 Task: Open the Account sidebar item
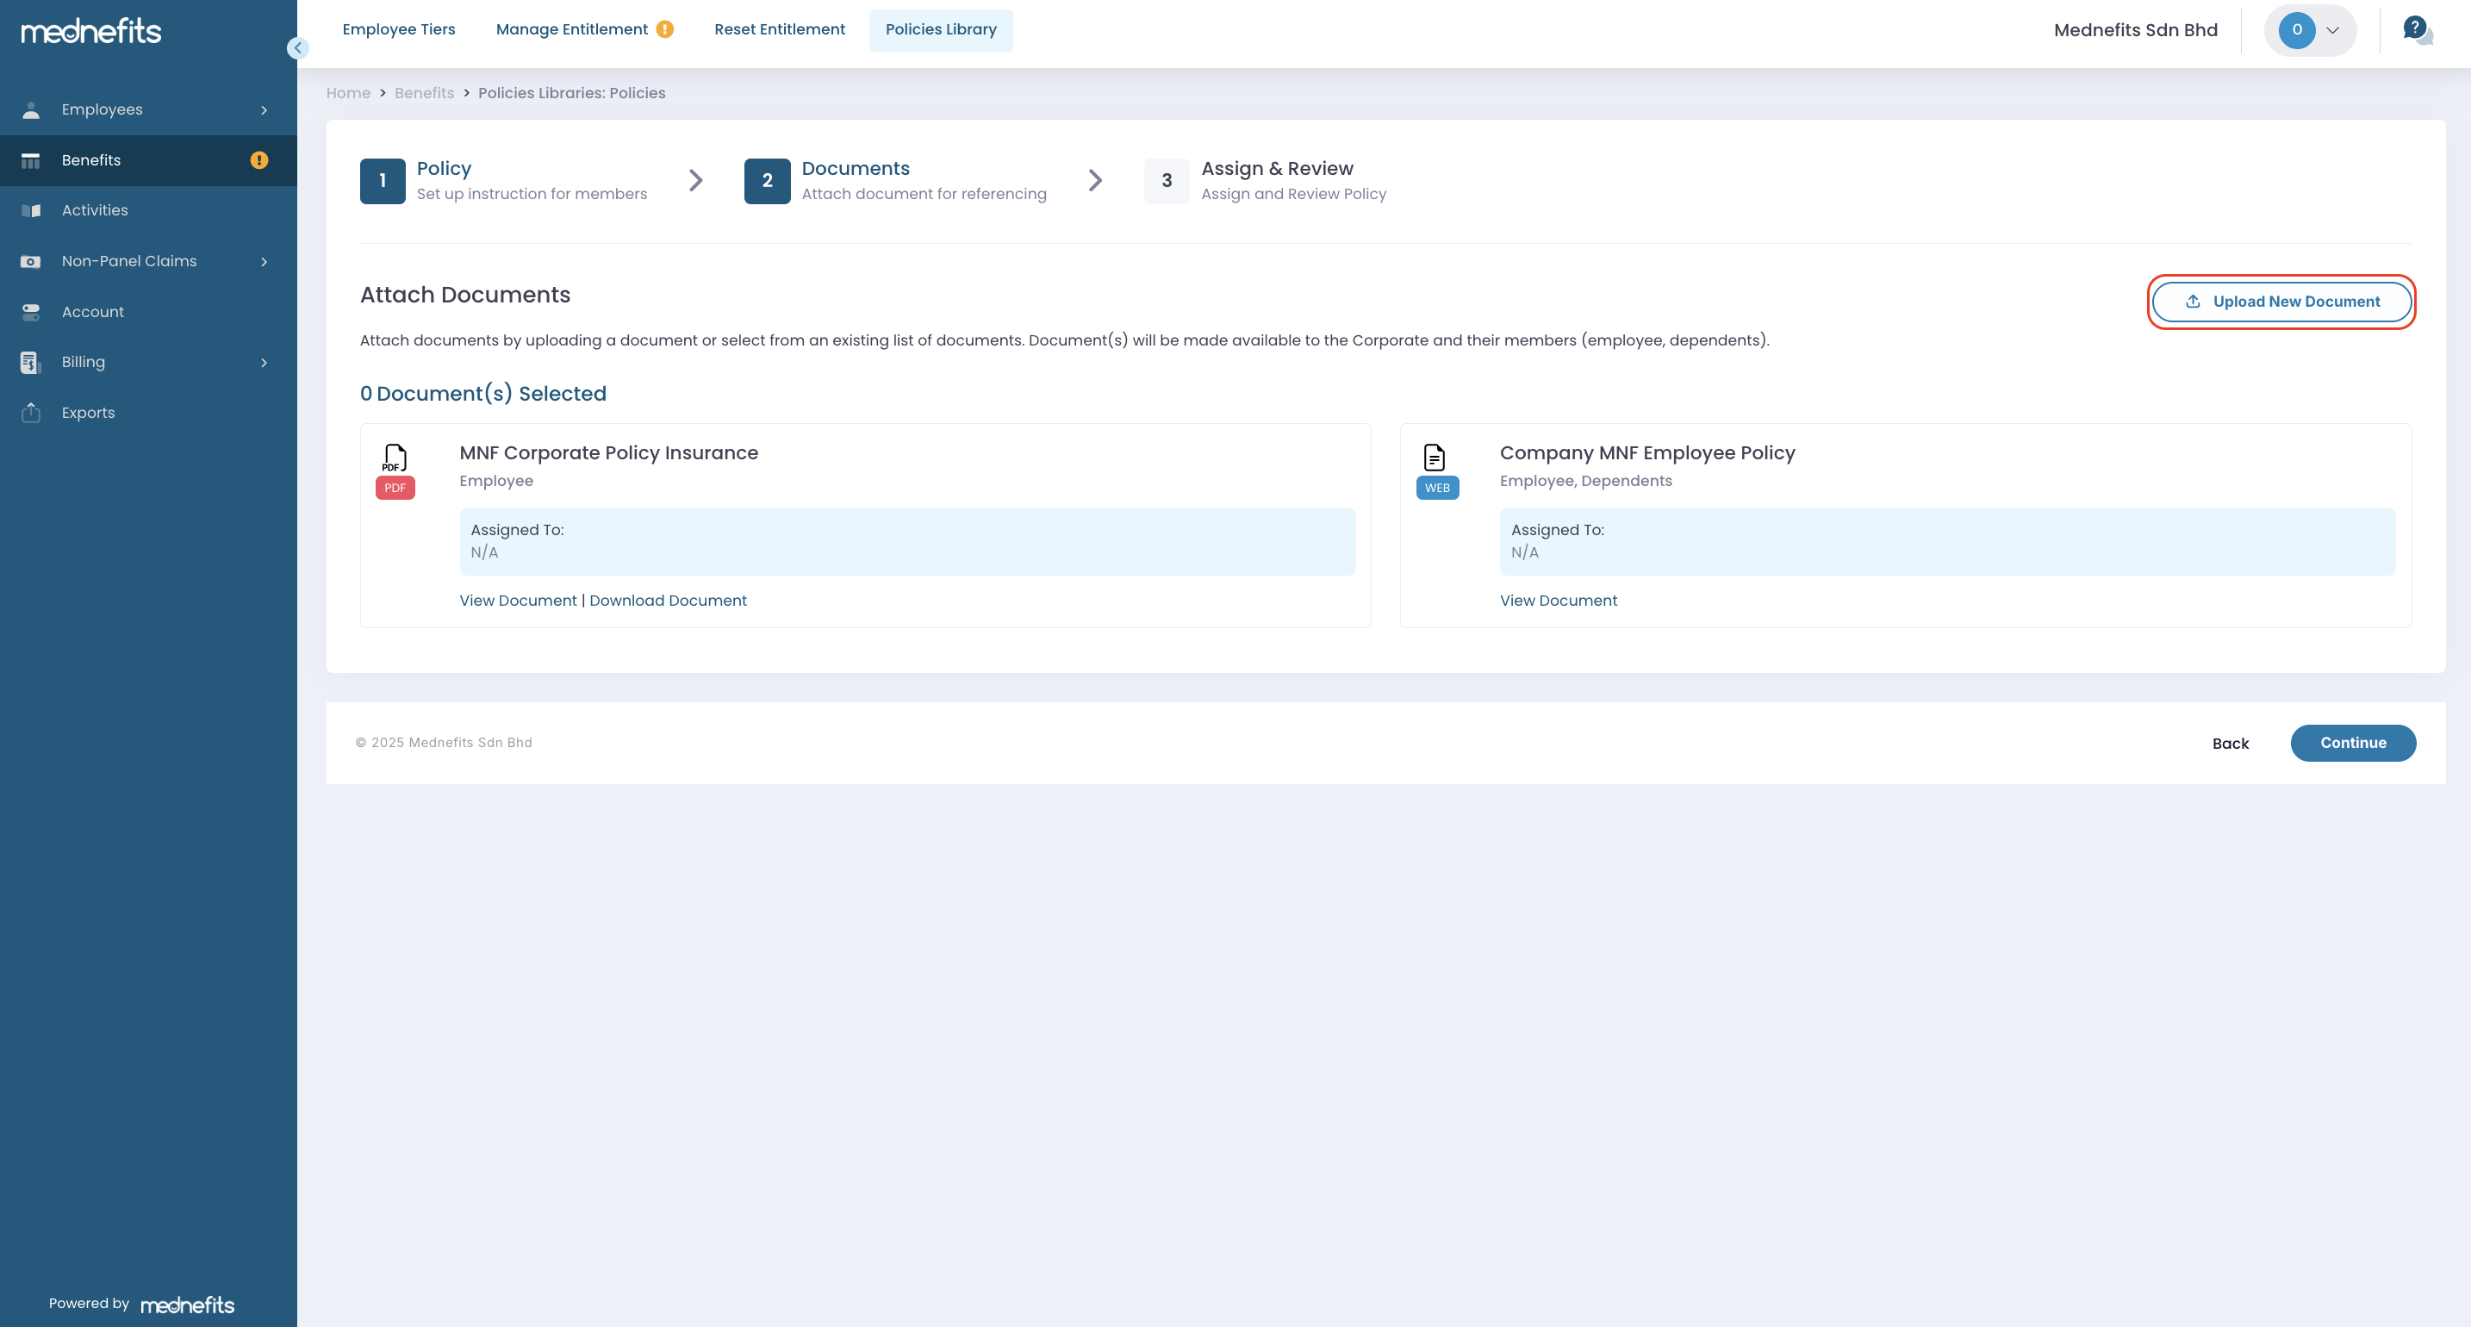pyautogui.click(x=149, y=312)
